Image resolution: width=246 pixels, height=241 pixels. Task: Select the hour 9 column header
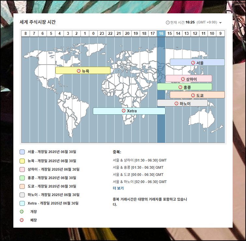coord(221,34)
